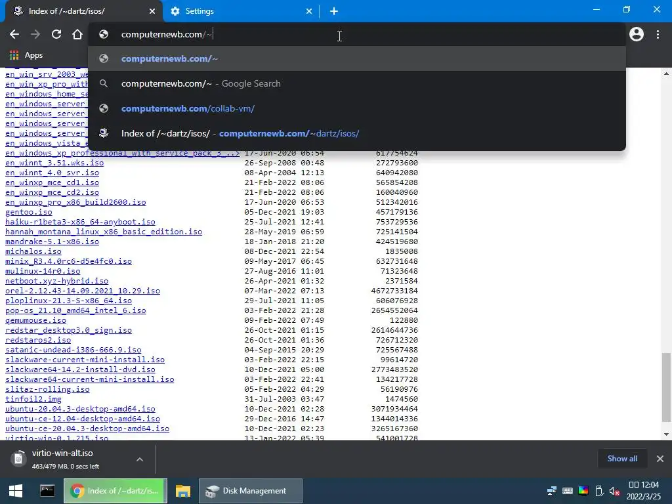This screenshot has height=504, width=672.
Task: Click the scrollbar down arrow
Action: pos(666,434)
